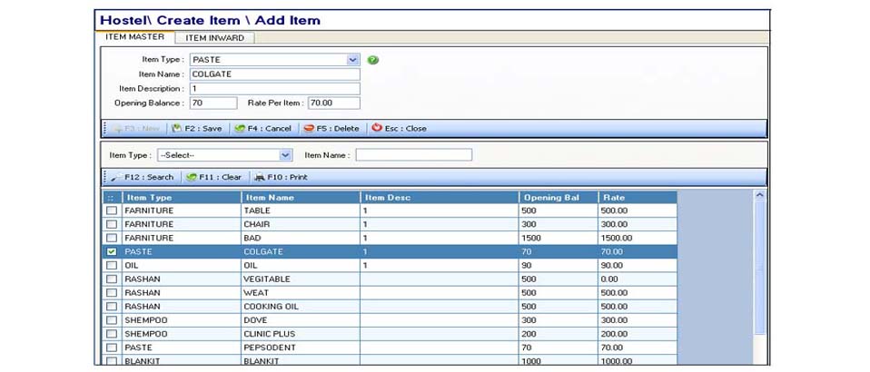Screen dimensions: 870x372
Task: Uncheck the checkbox for the COLGATE row
Action: pyautogui.click(x=112, y=251)
